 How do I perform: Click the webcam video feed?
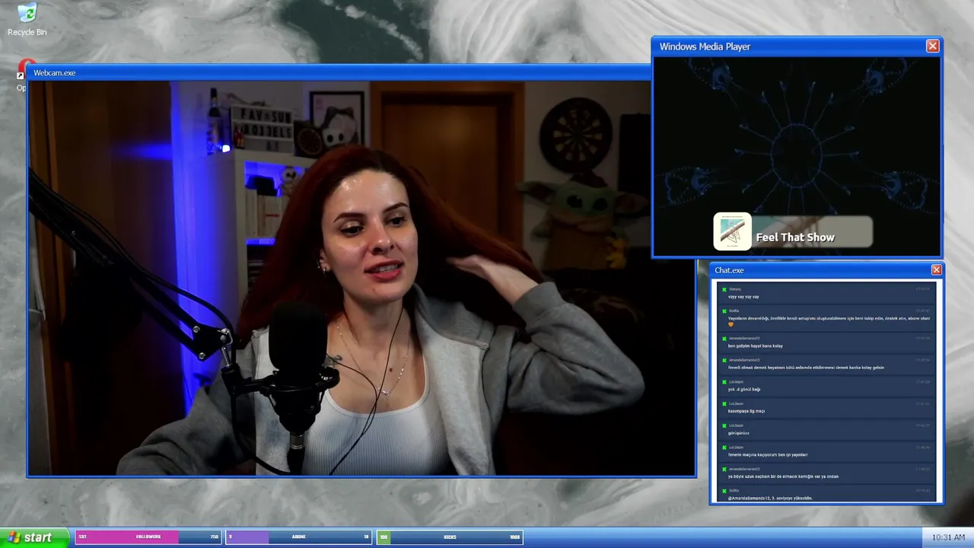[361, 278]
